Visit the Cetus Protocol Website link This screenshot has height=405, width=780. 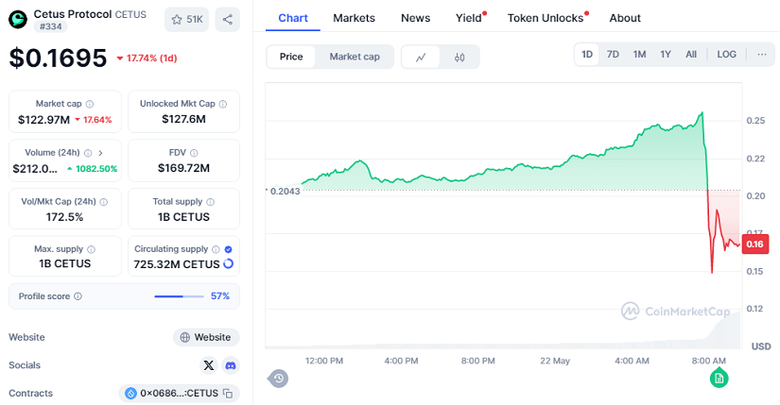205,337
